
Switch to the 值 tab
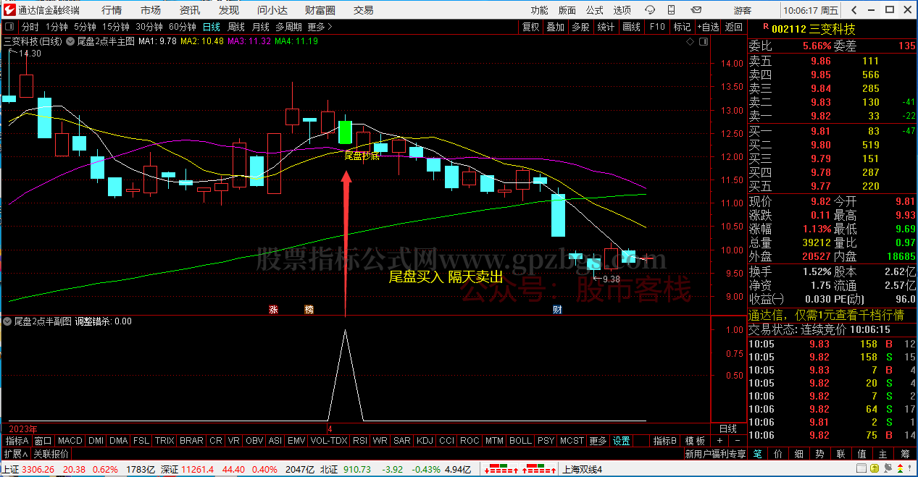coord(862,454)
